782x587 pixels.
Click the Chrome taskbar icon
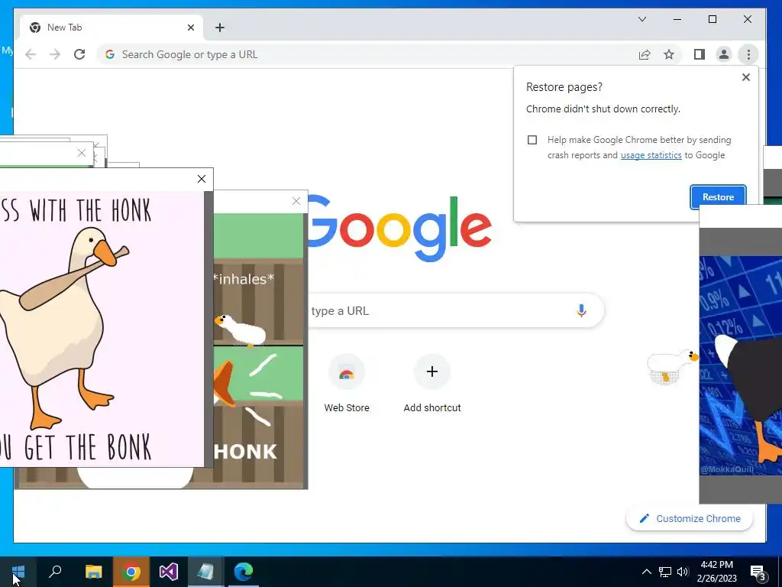pos(131,572)
